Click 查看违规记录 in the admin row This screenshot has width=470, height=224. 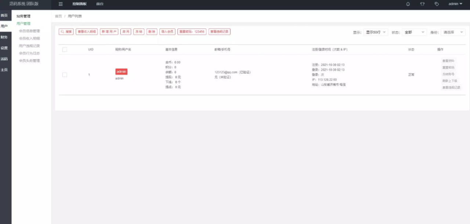tap(451, 87)
